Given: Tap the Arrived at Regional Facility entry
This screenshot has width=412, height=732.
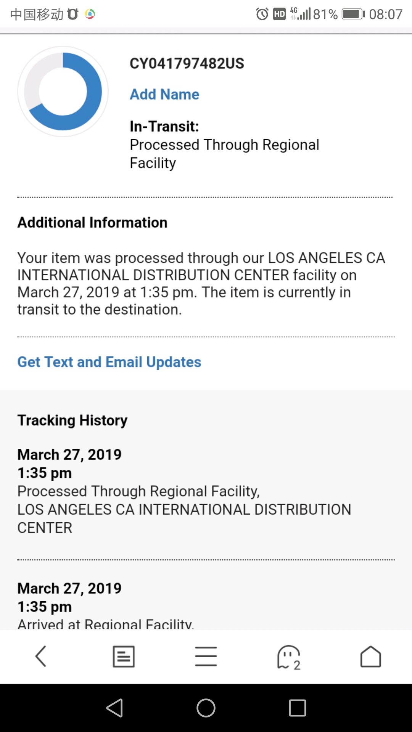Looking at the screenshot, I should (106, 622).
